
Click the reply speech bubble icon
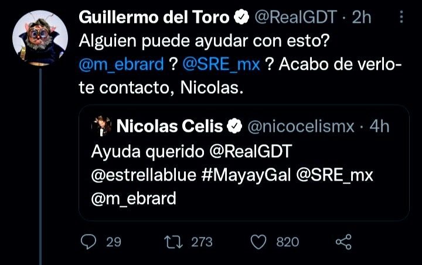click(88, 242)
